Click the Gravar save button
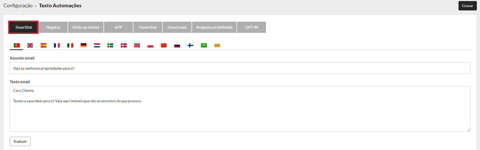Viewport: 480px width, 150px height. tap(467, 6)
